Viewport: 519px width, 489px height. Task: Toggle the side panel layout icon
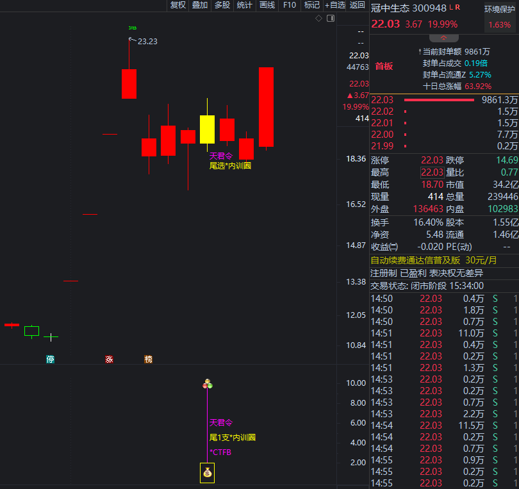330,19
